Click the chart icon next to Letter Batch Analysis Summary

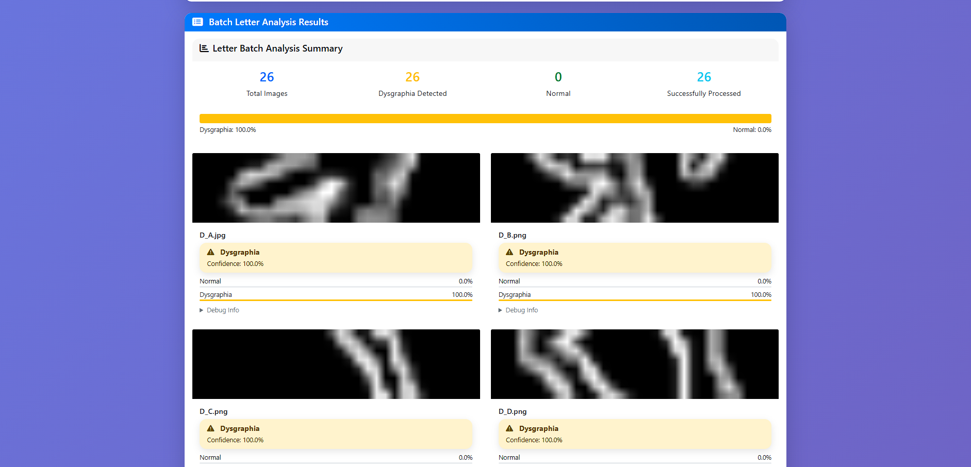tap(204, 48)
